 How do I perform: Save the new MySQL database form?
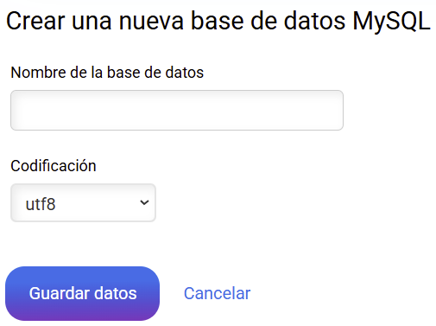pyautogui.click(x=82, y=293)
